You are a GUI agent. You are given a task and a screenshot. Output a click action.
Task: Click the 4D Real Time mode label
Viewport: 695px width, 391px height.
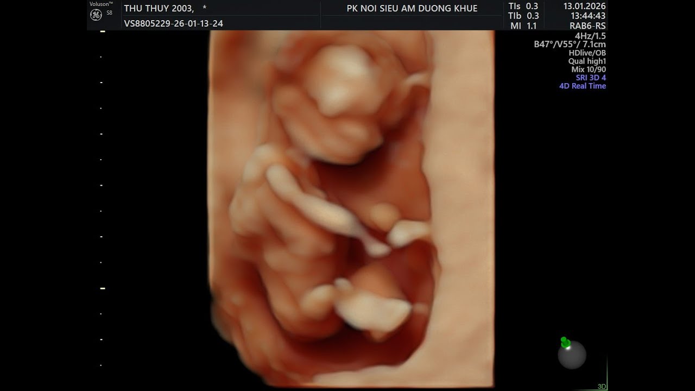583,86
